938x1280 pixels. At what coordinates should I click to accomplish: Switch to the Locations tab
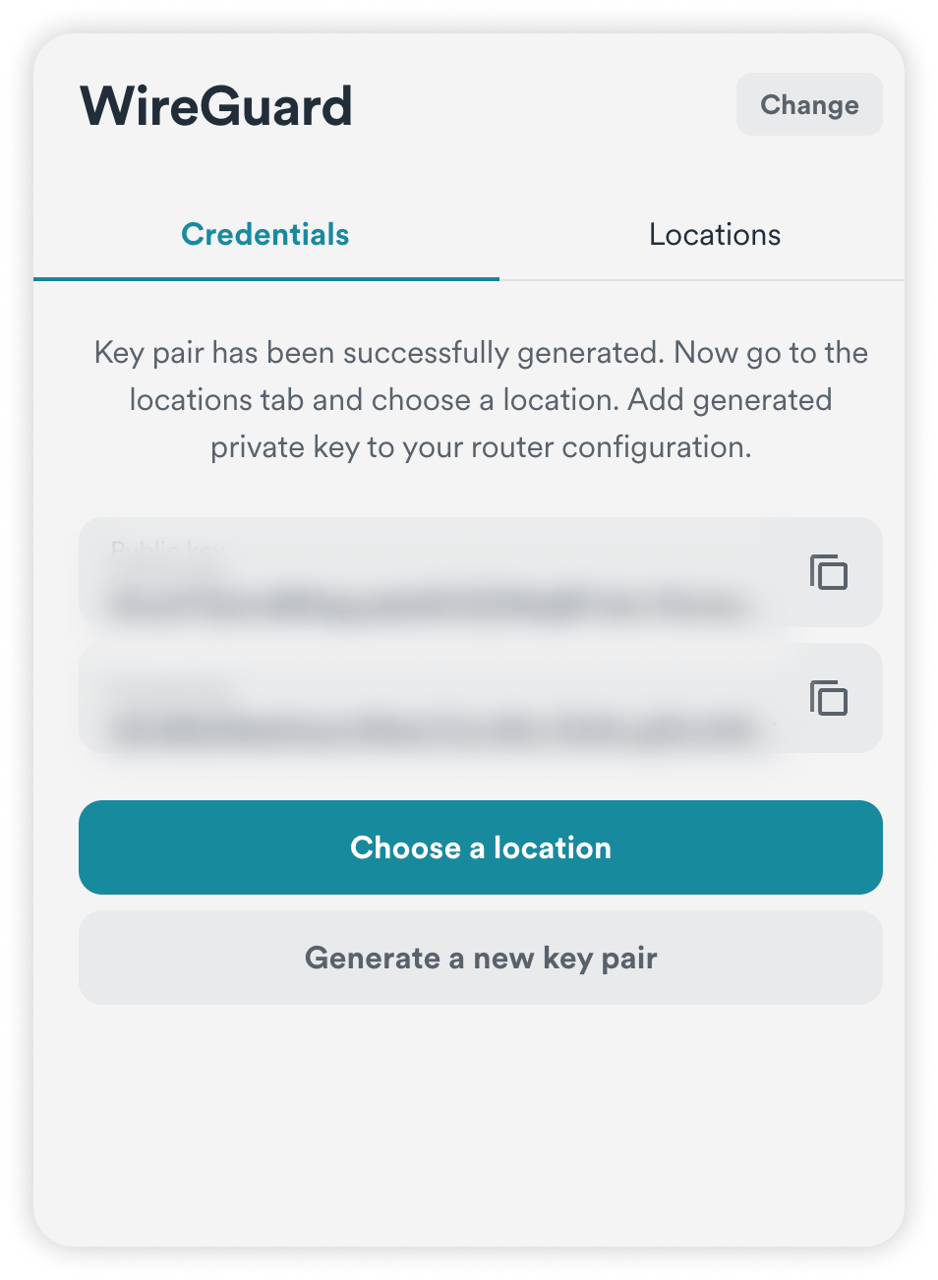point(715,235)
